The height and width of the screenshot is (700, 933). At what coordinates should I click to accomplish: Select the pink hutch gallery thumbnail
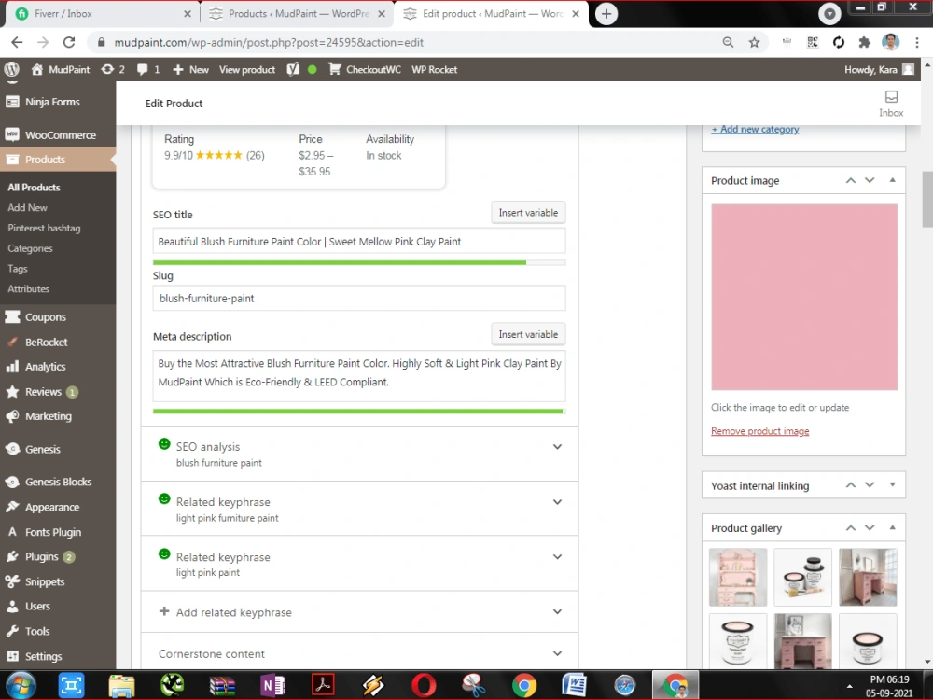click(x=738, y=578)
